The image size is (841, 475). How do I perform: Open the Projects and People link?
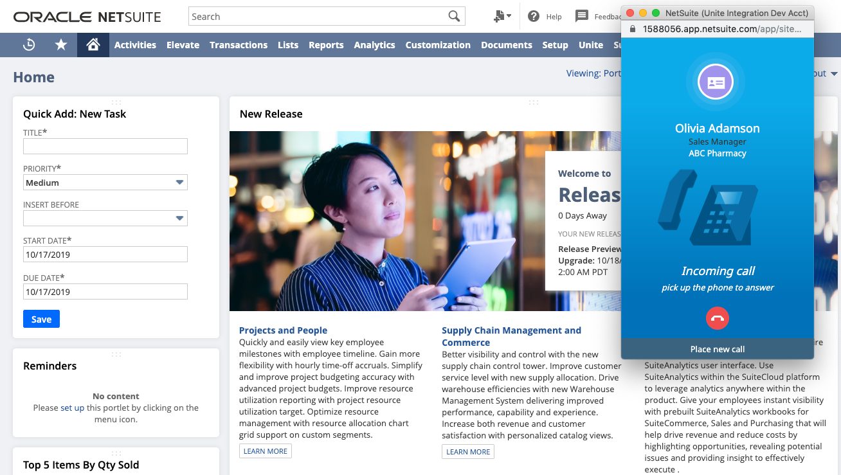coord(283,330)
